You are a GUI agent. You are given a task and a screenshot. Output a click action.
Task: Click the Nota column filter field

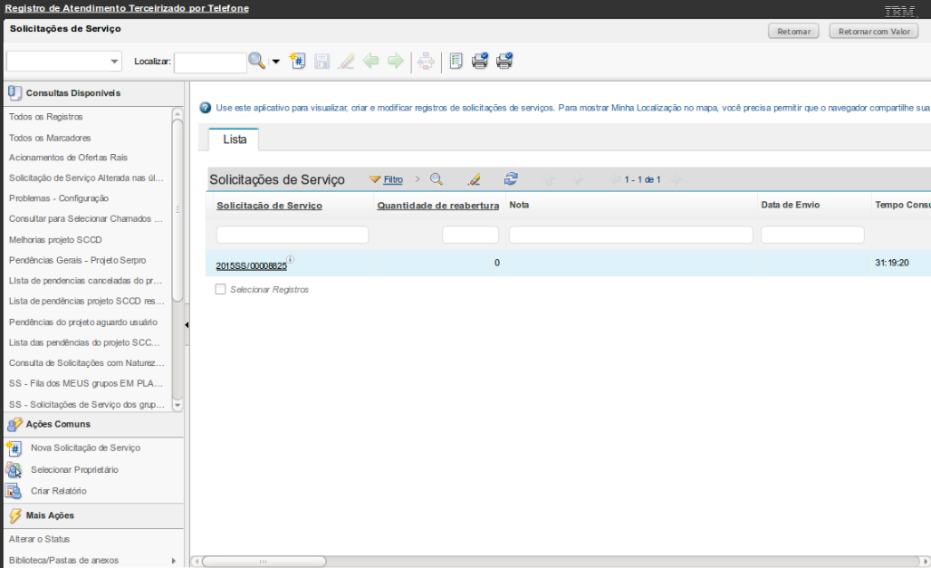click(x=630, y=235)
